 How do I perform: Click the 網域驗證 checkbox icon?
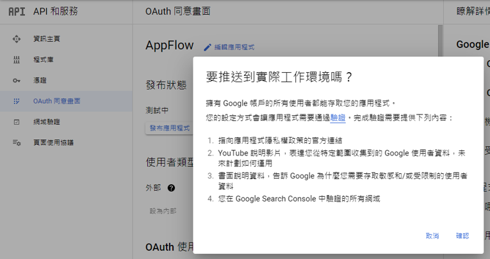(17, 122)
